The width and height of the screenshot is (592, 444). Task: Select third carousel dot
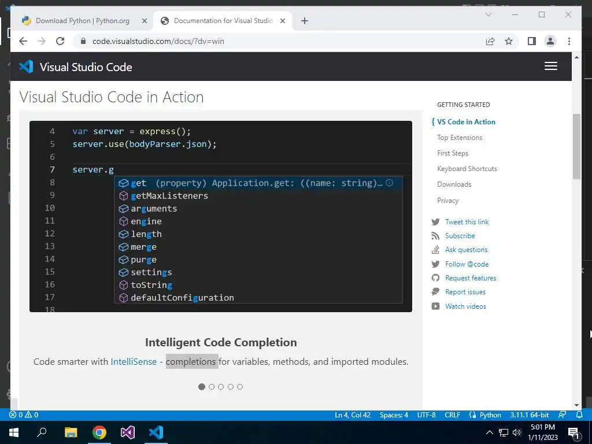pos(221,387)
